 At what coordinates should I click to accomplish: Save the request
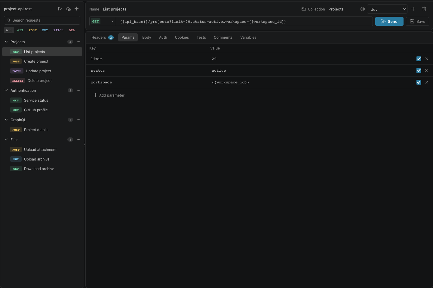coord(417,21)
